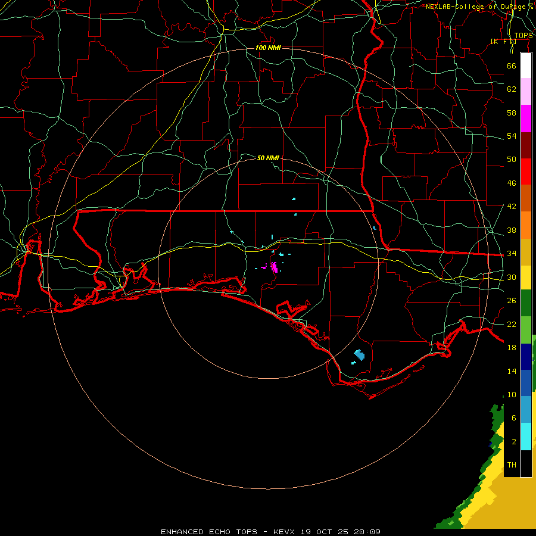The width and height of the screenshot is (536, 536).
Task: Click legend value 66
Action: click(x=512, y=66)
